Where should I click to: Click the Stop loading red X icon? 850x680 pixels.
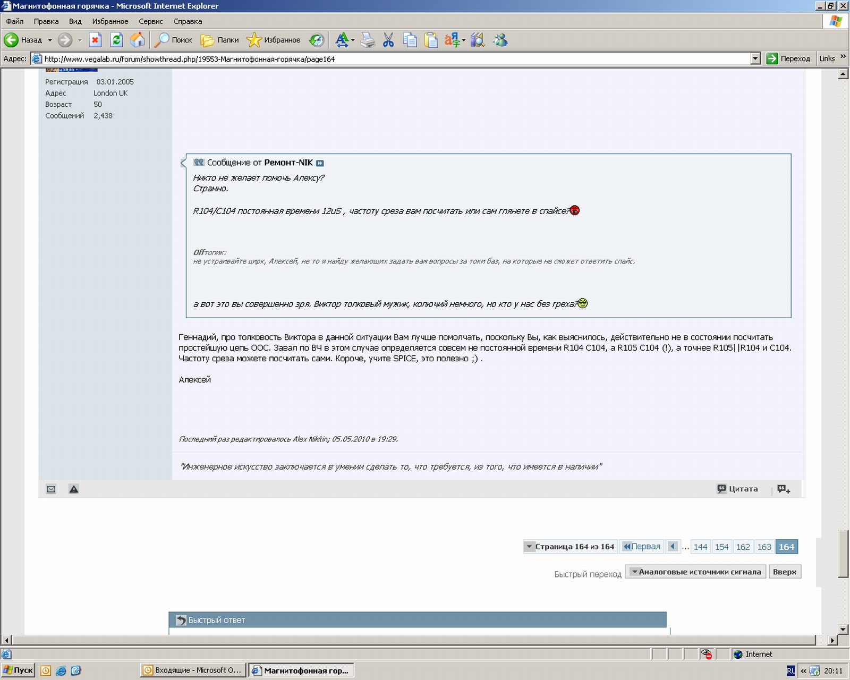[95, 40]
